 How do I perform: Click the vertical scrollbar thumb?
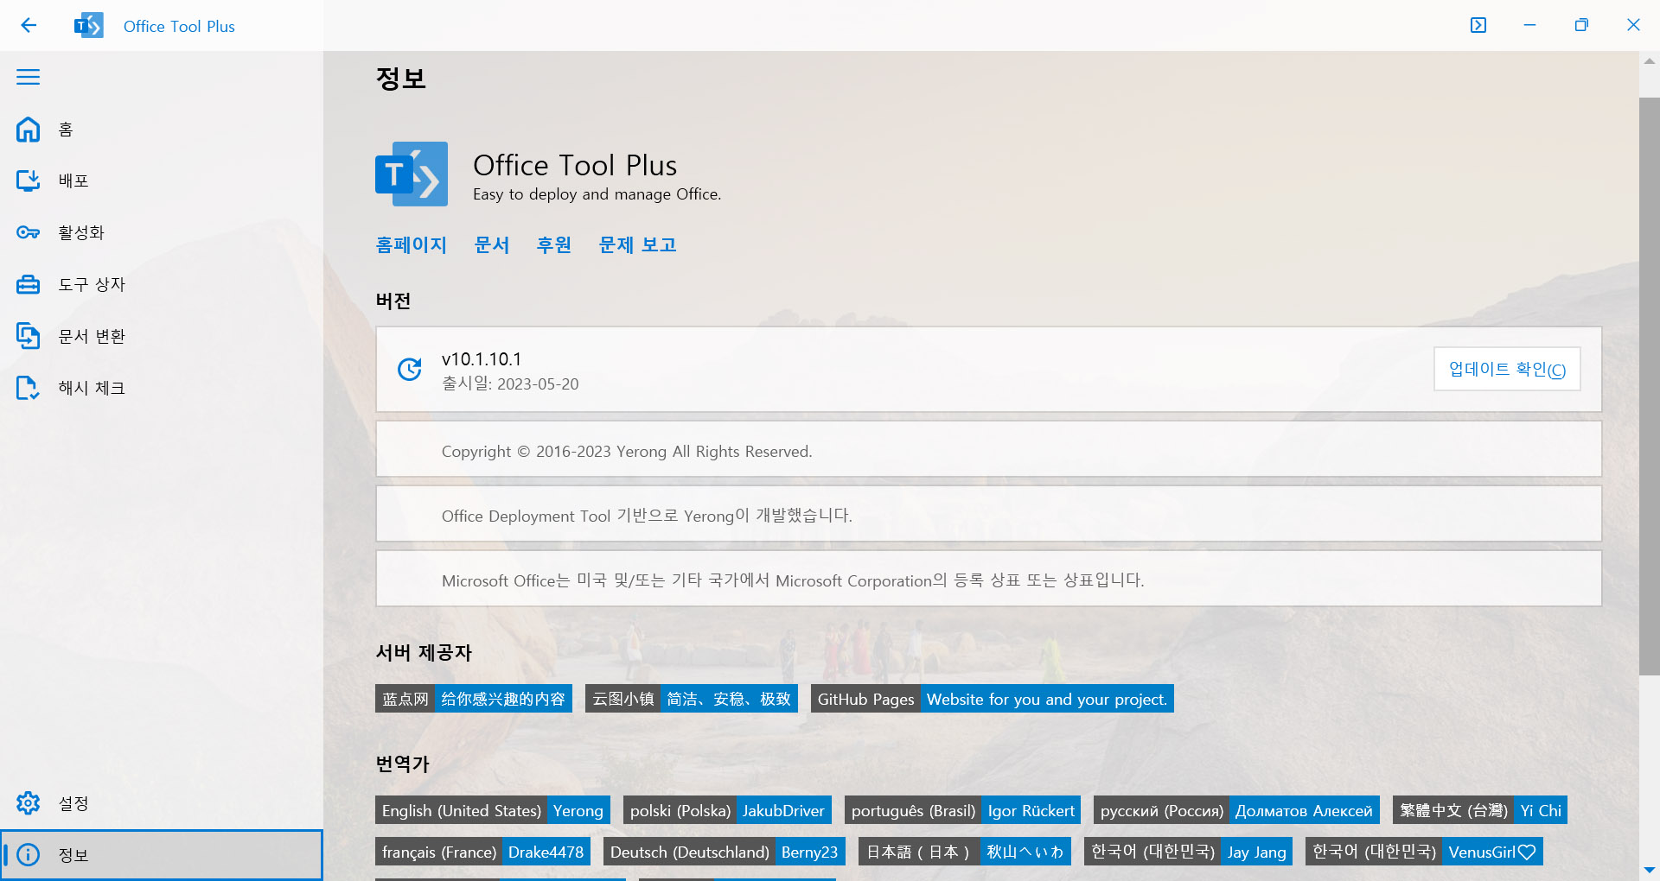point(1649,386)
